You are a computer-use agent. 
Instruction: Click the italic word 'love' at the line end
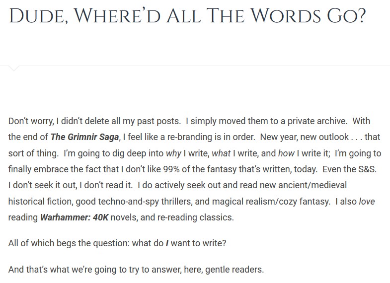point(367,202)
